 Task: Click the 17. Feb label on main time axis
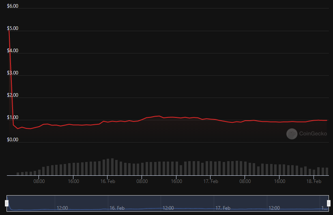(211, 181)
